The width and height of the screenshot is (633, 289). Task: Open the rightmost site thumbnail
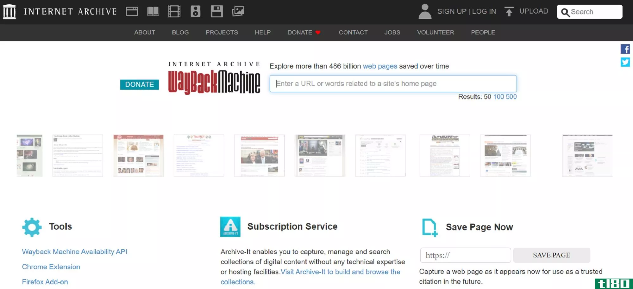pos(587,155)
